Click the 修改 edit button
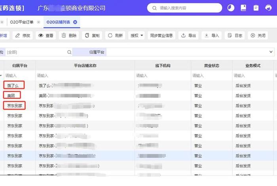 click(23, 36)
